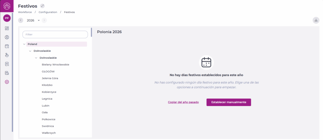This screenshot has width=323, height=140.
Task: Open the 2026 year dropdown
Action: click(33, 20)
